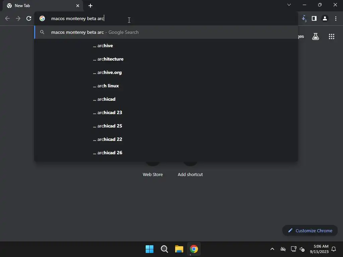This screenshot has width=343, height=257.
Task: Click the network display tray icon
Action: 293,249
